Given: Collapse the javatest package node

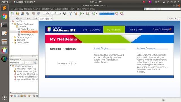Looking at the screenshot, I should point(14,27).
